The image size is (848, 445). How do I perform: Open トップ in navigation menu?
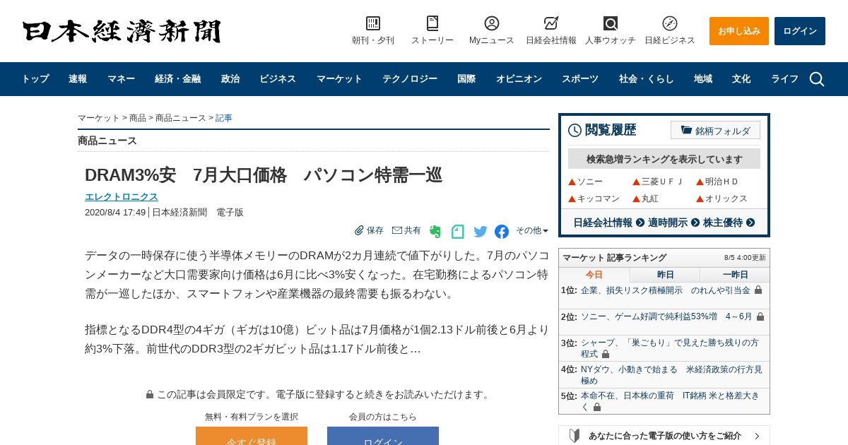click(x=35, y=79)
